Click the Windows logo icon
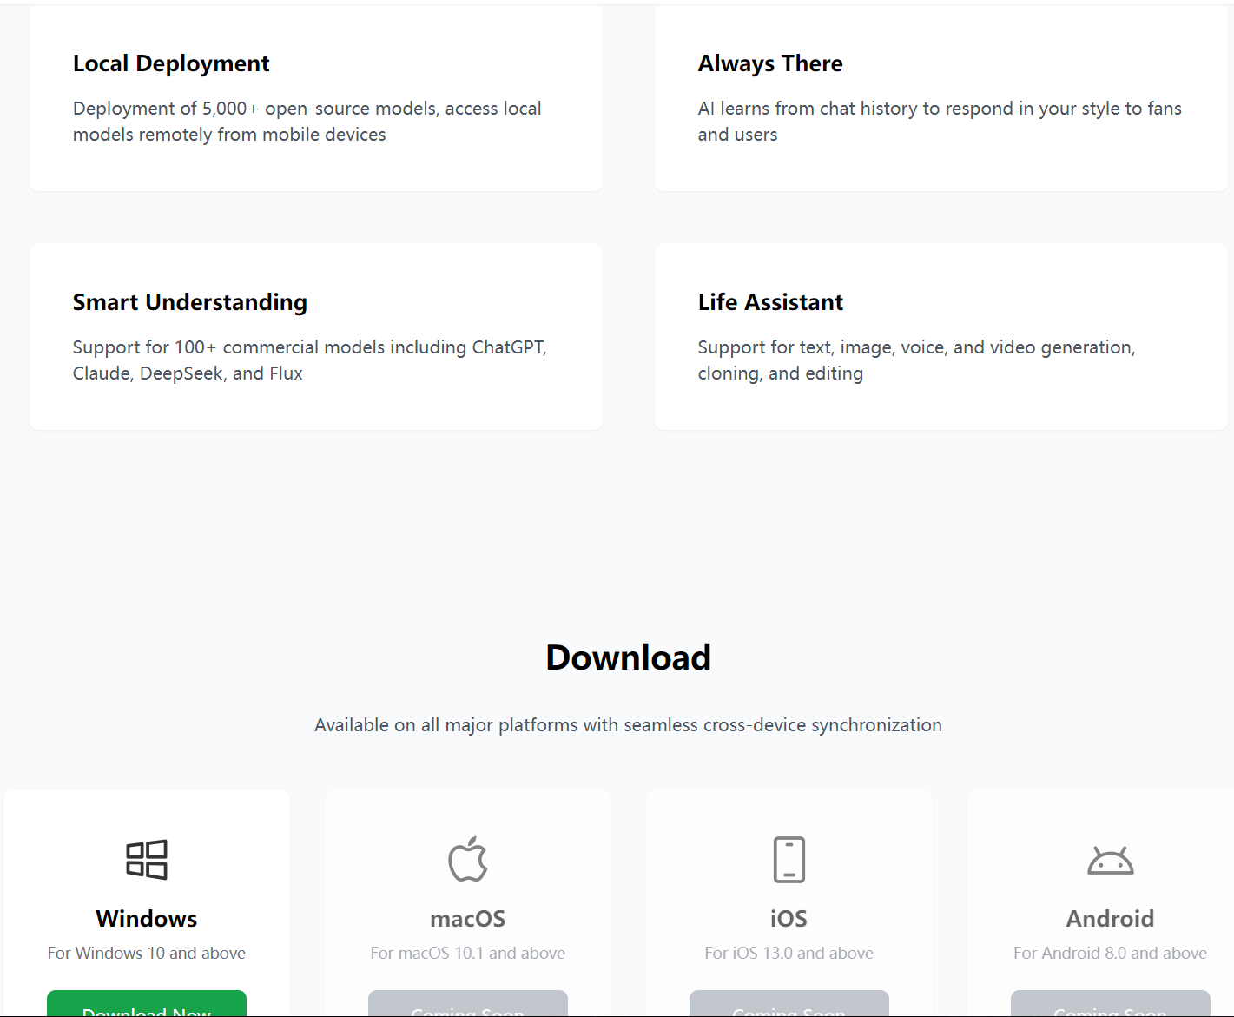The height and width of the screenshot is (1017, 1234). point(147,860)
